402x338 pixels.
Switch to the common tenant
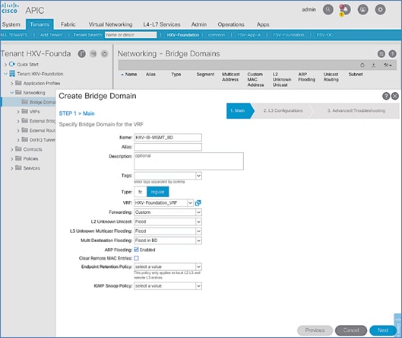click(x=217, y=35)
